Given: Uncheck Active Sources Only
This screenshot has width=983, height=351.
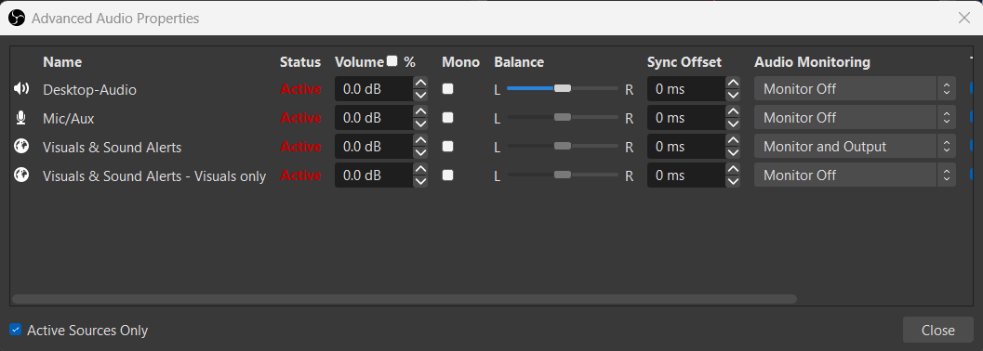Looking at the screenshot, I should click(16, 329).
